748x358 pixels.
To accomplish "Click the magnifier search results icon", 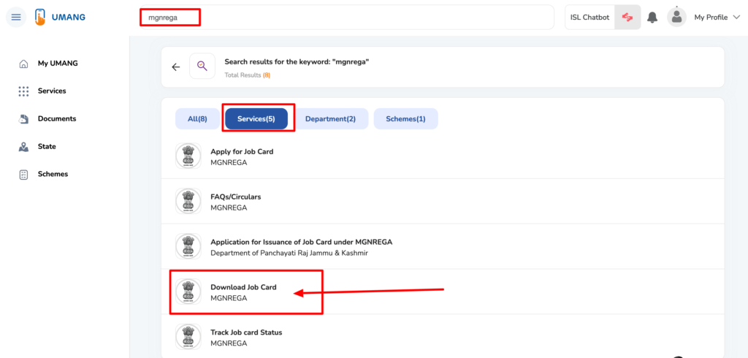I will pos(202,66).
